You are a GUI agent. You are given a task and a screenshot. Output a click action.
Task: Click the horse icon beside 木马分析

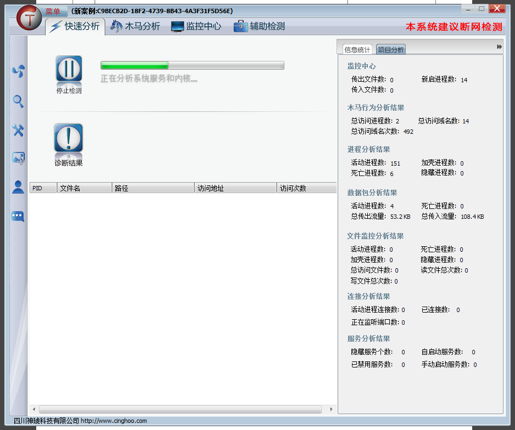click(116, 26)
